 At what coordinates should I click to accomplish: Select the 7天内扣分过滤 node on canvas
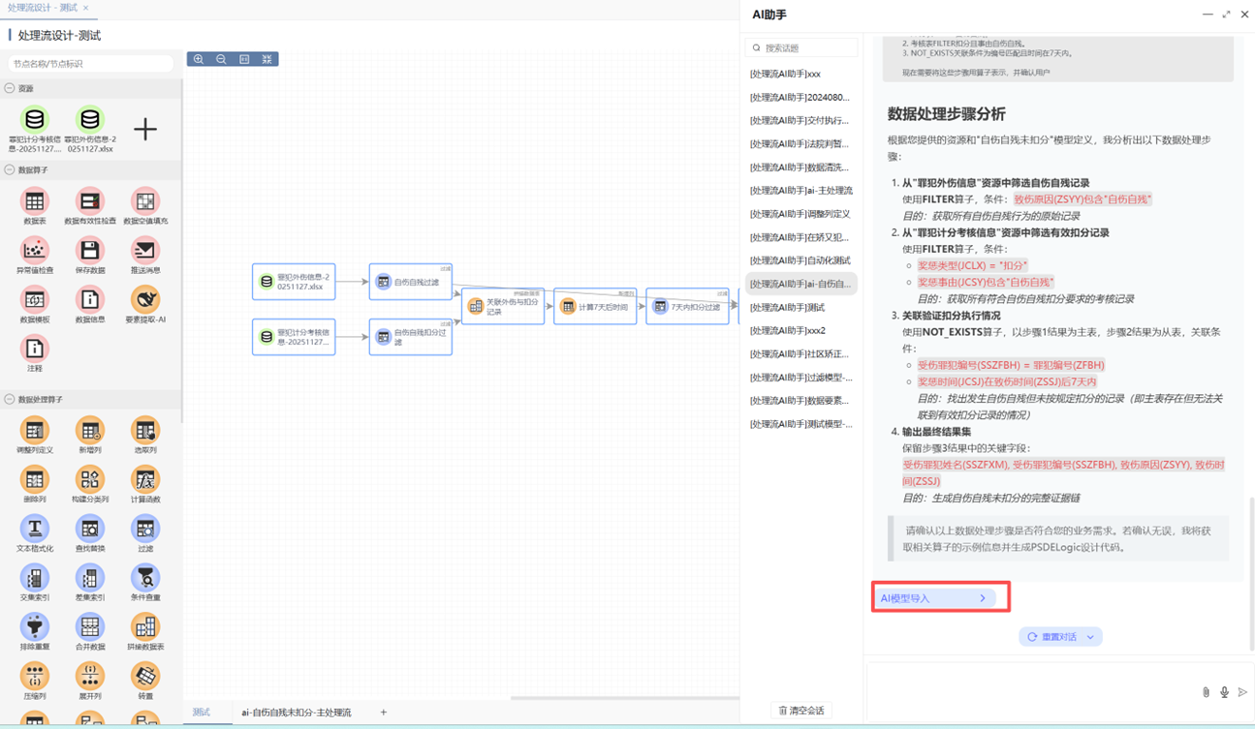pyautogui.click(x=687, y=306)
